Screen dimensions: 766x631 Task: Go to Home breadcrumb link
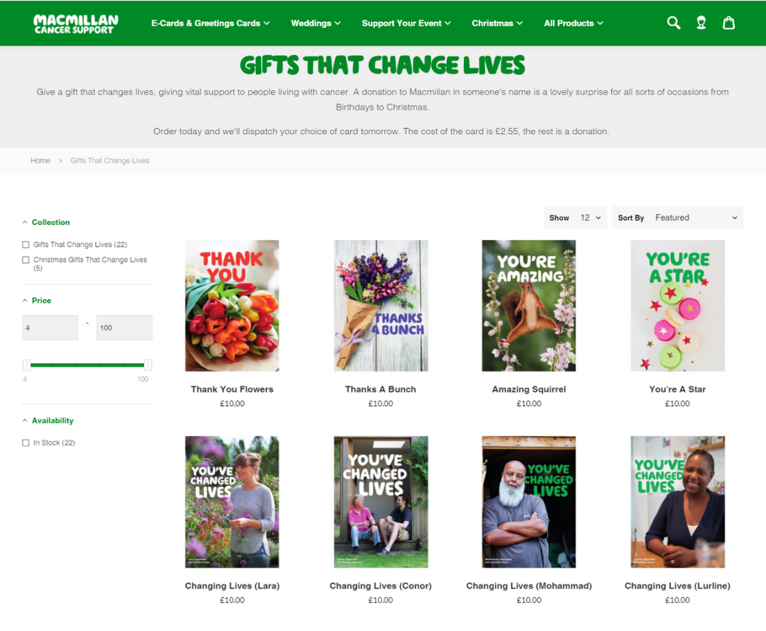click(x=40, y=161)
